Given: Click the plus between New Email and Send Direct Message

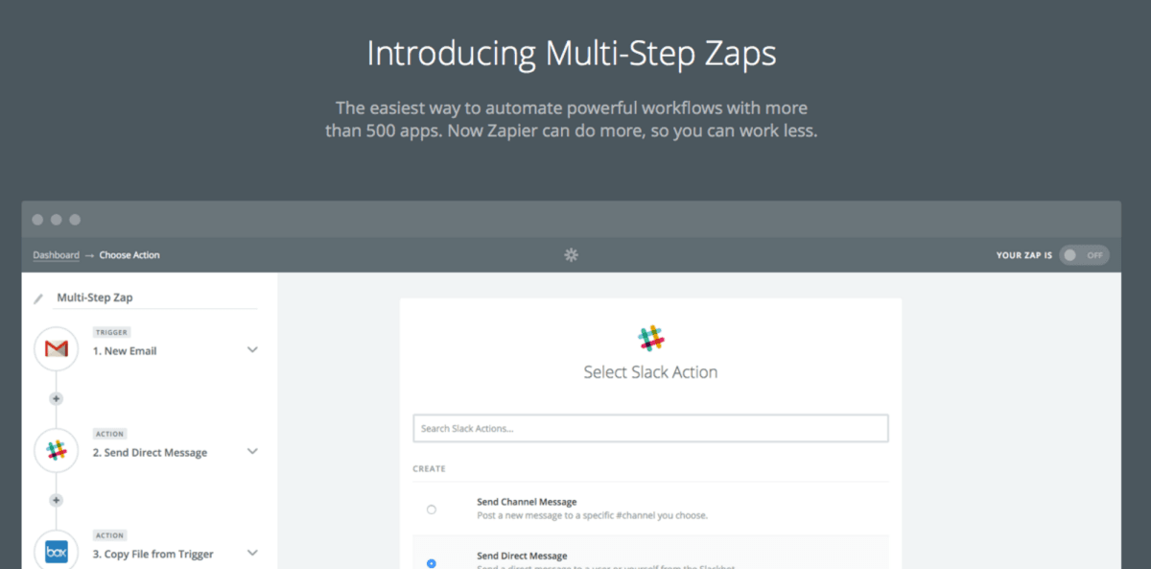Looking at the screenshot, I should tap(57, 398).
